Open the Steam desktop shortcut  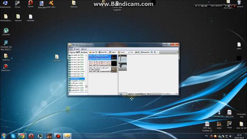[17, 4]
